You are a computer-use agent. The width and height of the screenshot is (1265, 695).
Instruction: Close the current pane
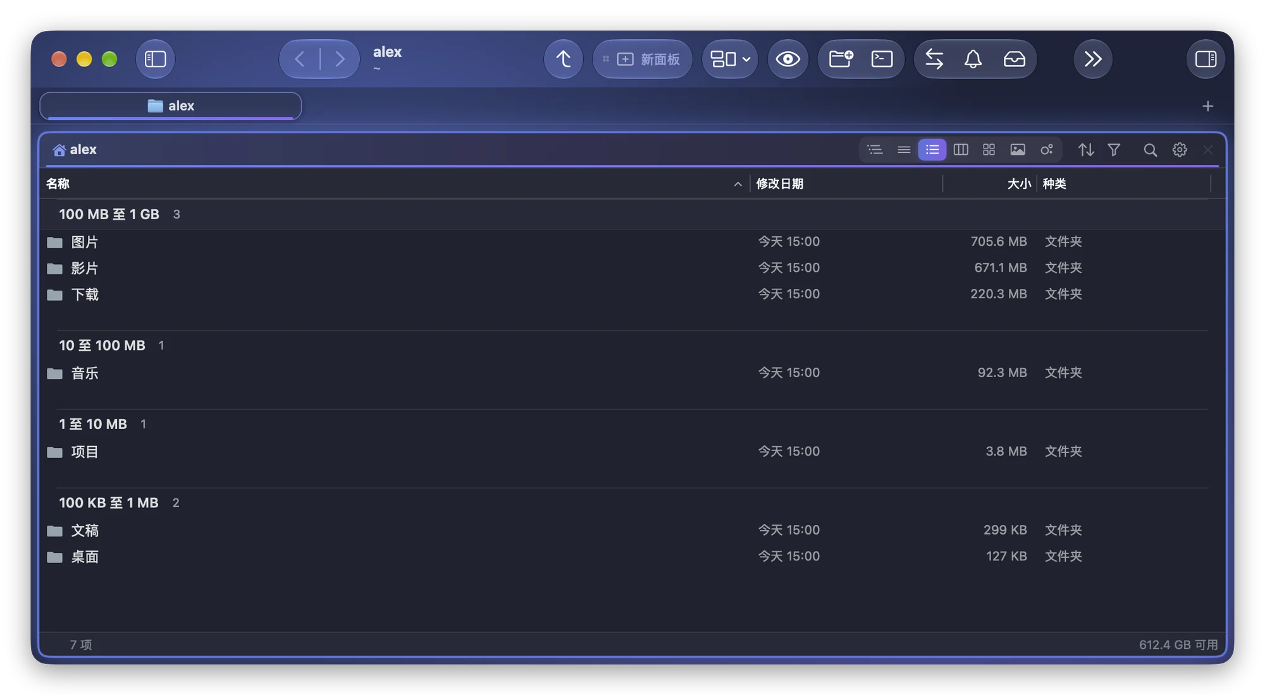1207,150
